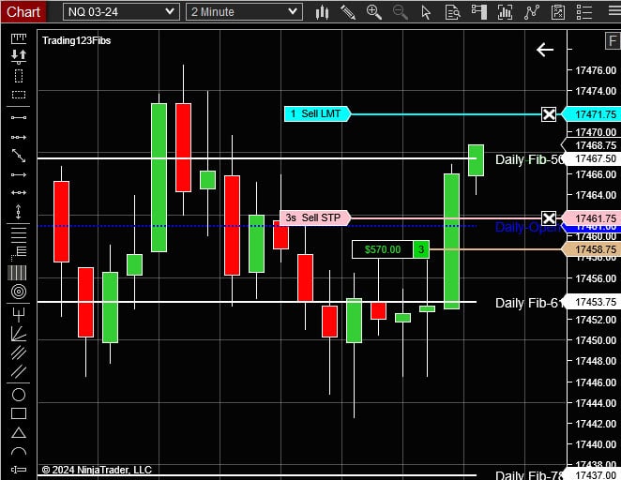Select the wide dashed region highlight tool

[19, 95]
